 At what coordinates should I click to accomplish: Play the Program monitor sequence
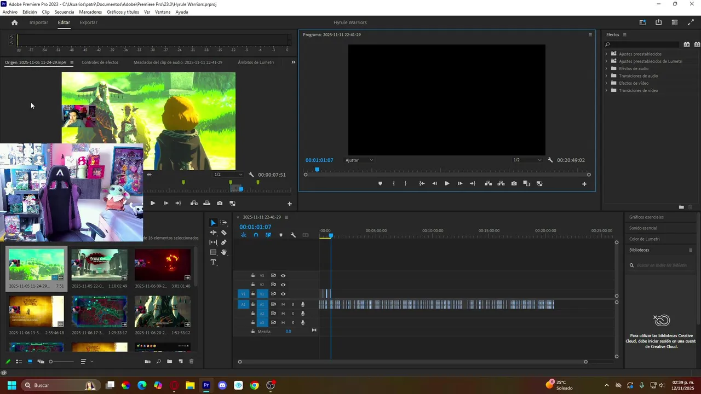point(447,183)
